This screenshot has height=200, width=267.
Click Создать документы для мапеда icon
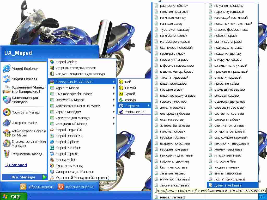point(52,74)
